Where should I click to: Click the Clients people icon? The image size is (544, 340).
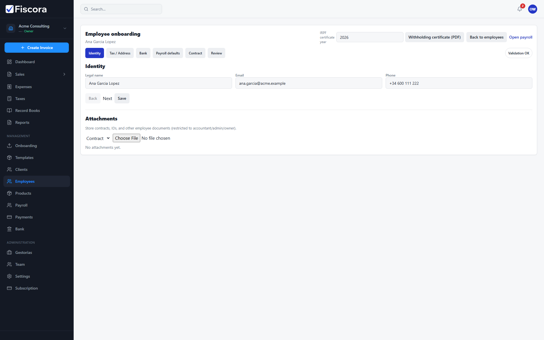pyautogui.click(x=9, y=169)
